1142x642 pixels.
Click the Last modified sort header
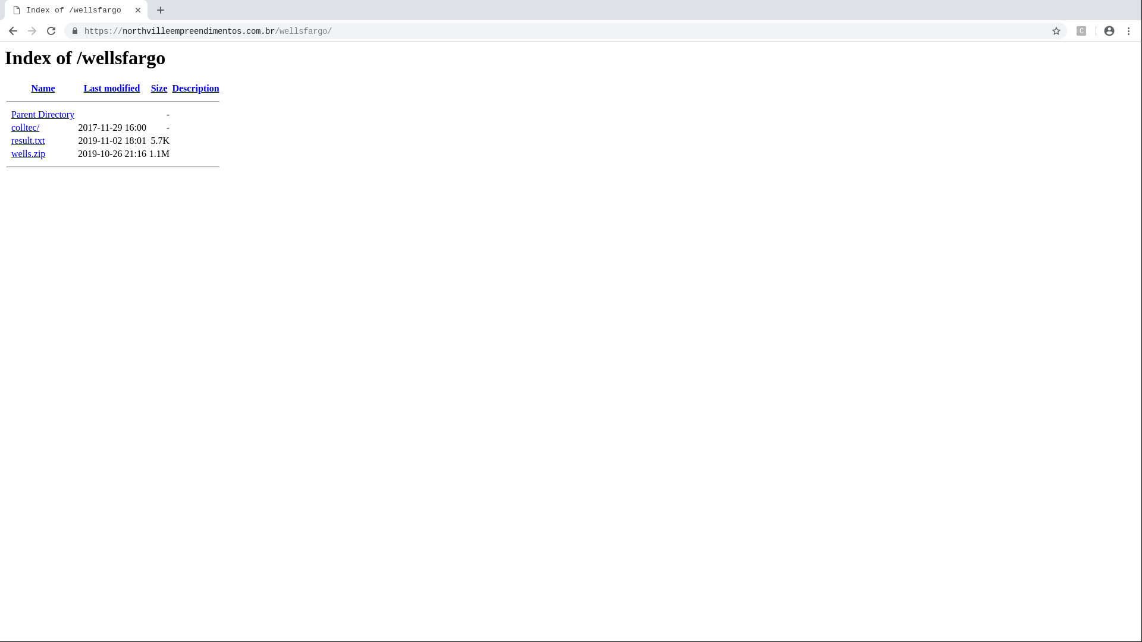[x=111, y=88]
